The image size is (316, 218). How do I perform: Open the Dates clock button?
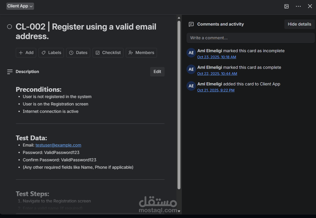pos(78,53)
